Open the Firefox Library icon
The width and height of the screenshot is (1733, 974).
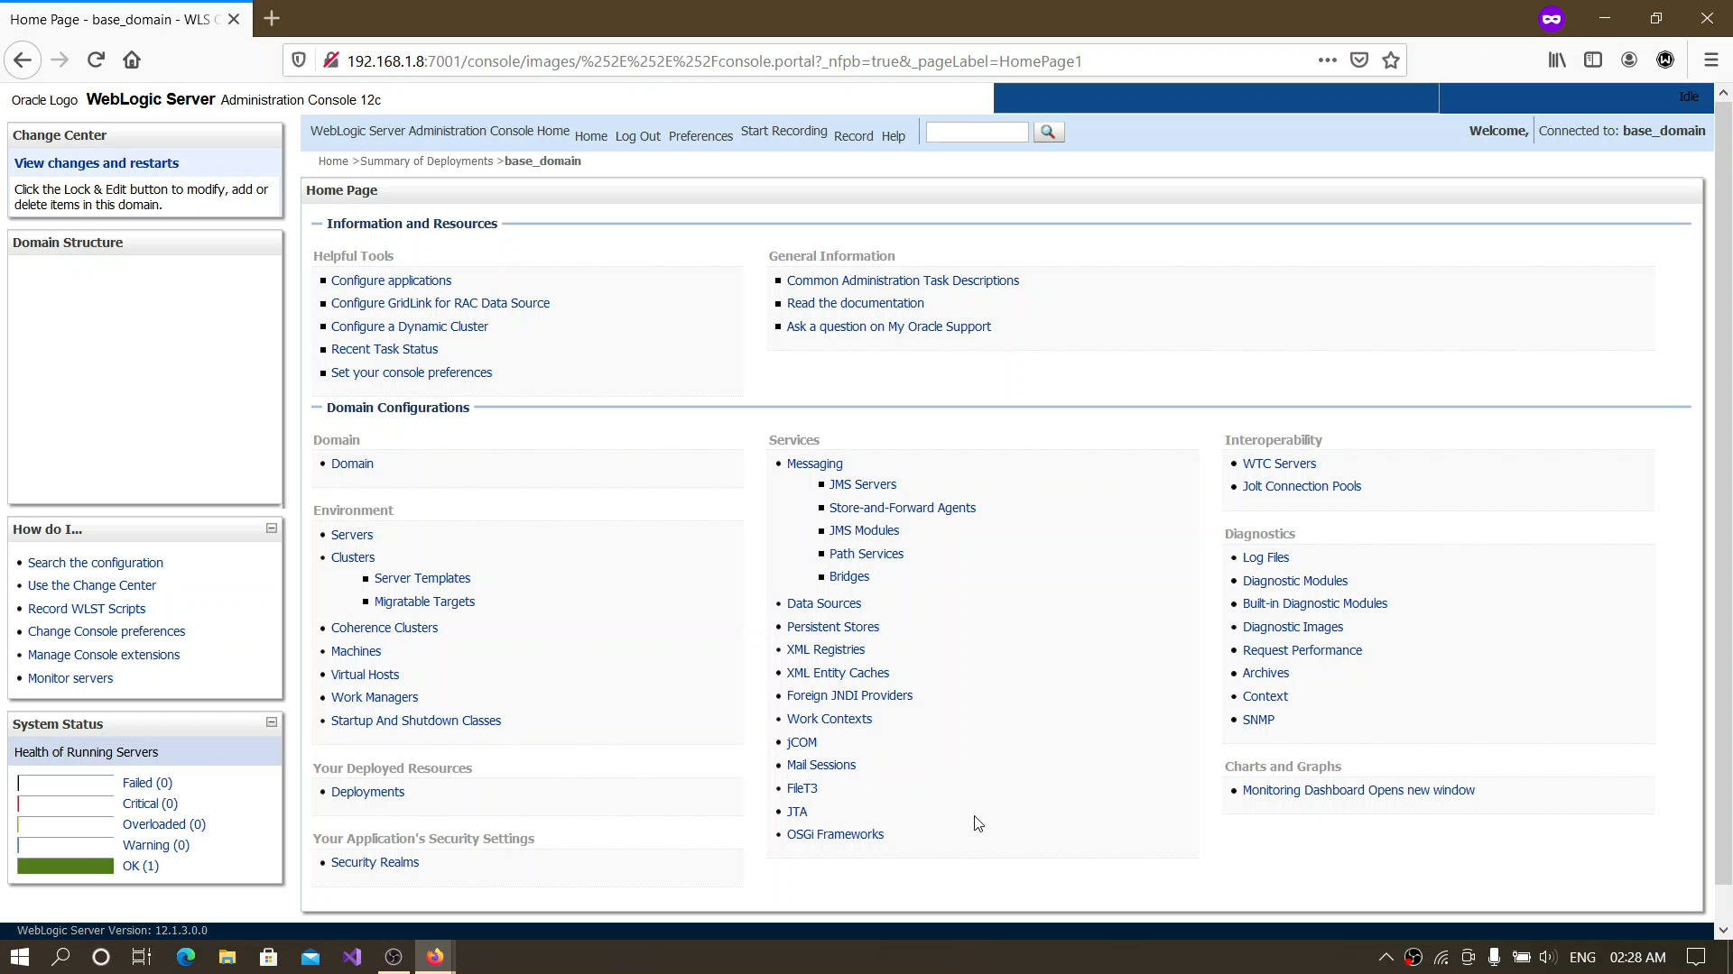point(1557,60)
